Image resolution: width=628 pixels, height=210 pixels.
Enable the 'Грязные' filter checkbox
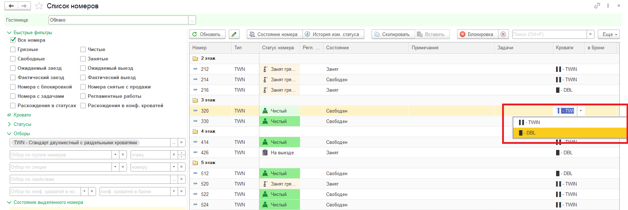click(x=13, y=49)
